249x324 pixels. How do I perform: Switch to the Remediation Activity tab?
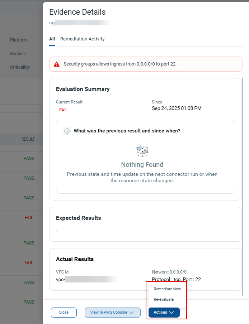[x=82, y=39]
